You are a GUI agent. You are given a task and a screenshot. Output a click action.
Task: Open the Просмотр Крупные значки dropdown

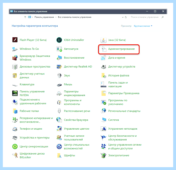[x=143, y=26]
